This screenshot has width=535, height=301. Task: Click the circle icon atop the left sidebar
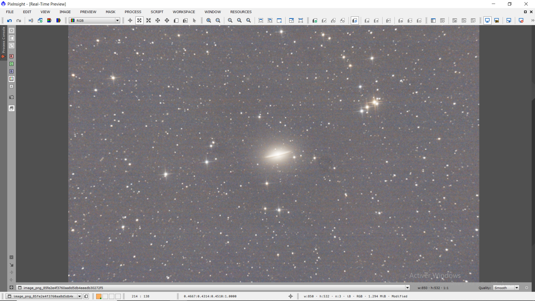click(11, 31)
